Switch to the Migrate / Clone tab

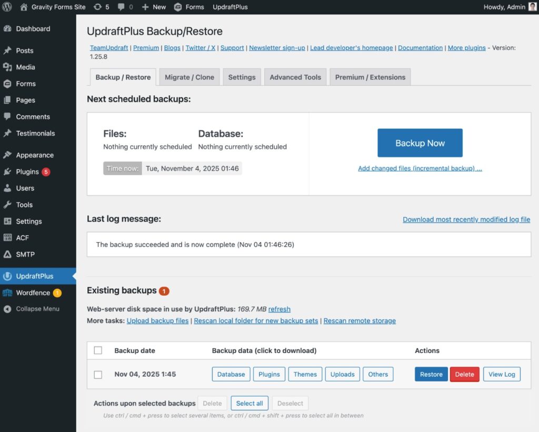point(189,77)
